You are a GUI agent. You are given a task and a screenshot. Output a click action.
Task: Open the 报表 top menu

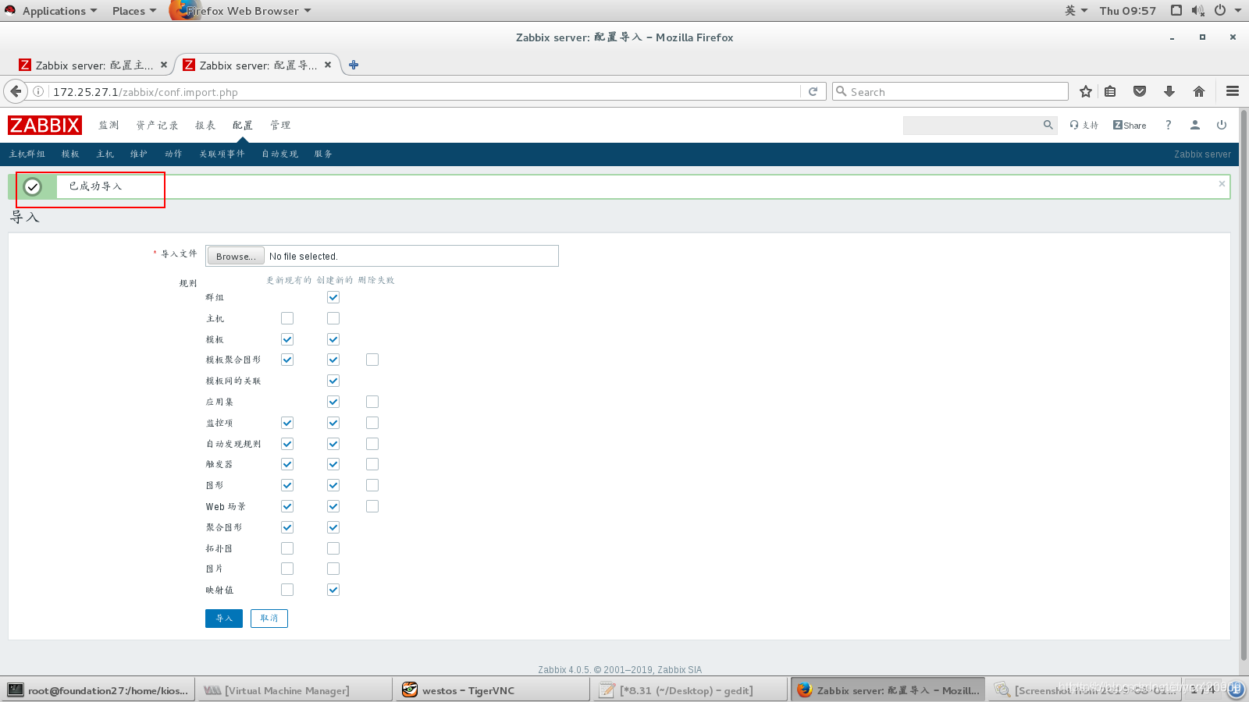(205, 125)
